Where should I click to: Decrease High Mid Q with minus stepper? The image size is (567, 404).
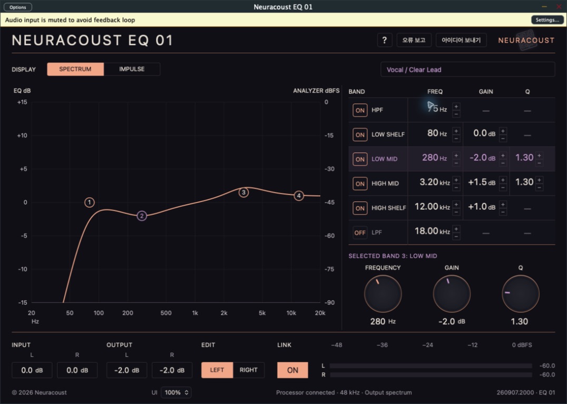pyautogui.click(x=539, y=187)
